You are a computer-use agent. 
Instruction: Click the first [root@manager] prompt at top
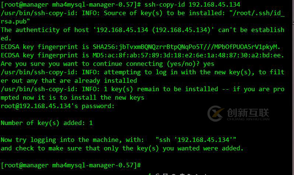click(x=24, y=5)
